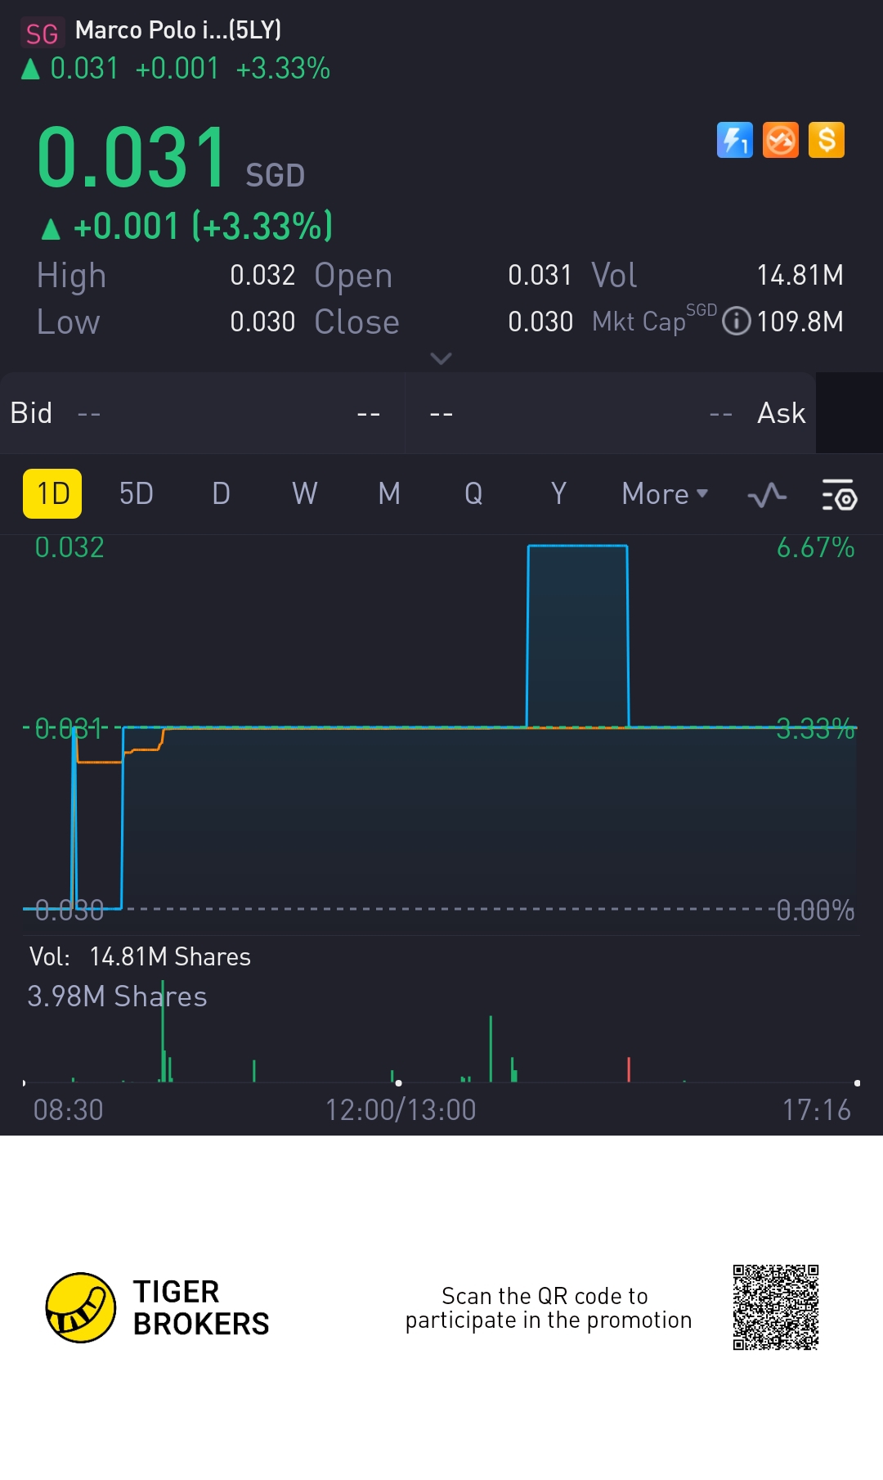Switch to the Q quarterly tab
Screen dimensions: 883x1480
click(x=473, y=494)
